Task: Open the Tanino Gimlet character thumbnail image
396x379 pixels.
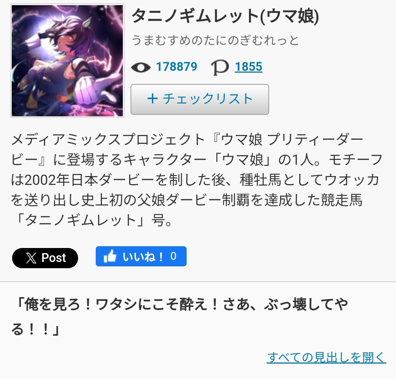Action: tap(67, 61)
